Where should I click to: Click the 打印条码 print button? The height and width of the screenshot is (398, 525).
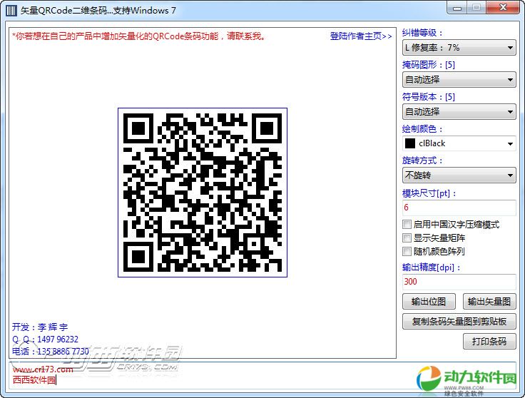489,342
